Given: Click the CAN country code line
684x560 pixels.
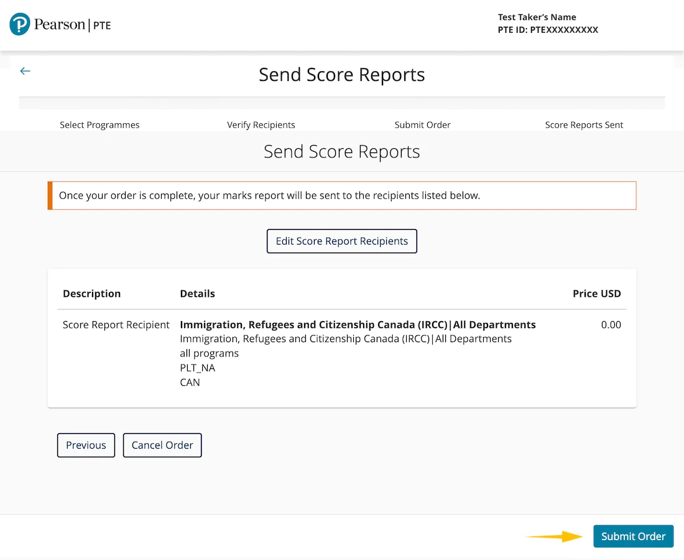Looking at the screenshot, I should [190, 382].
